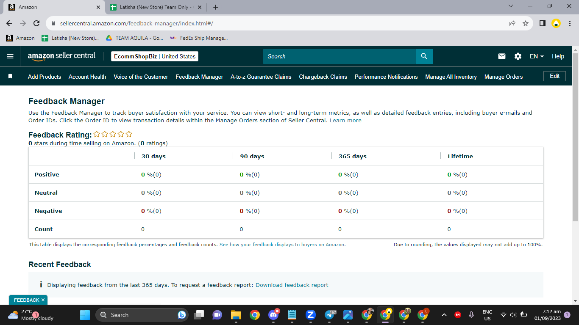Viewport: 579px width, 325px height.
Task: Click the weather widget on taskbar
Action: [x=31, y=315]
